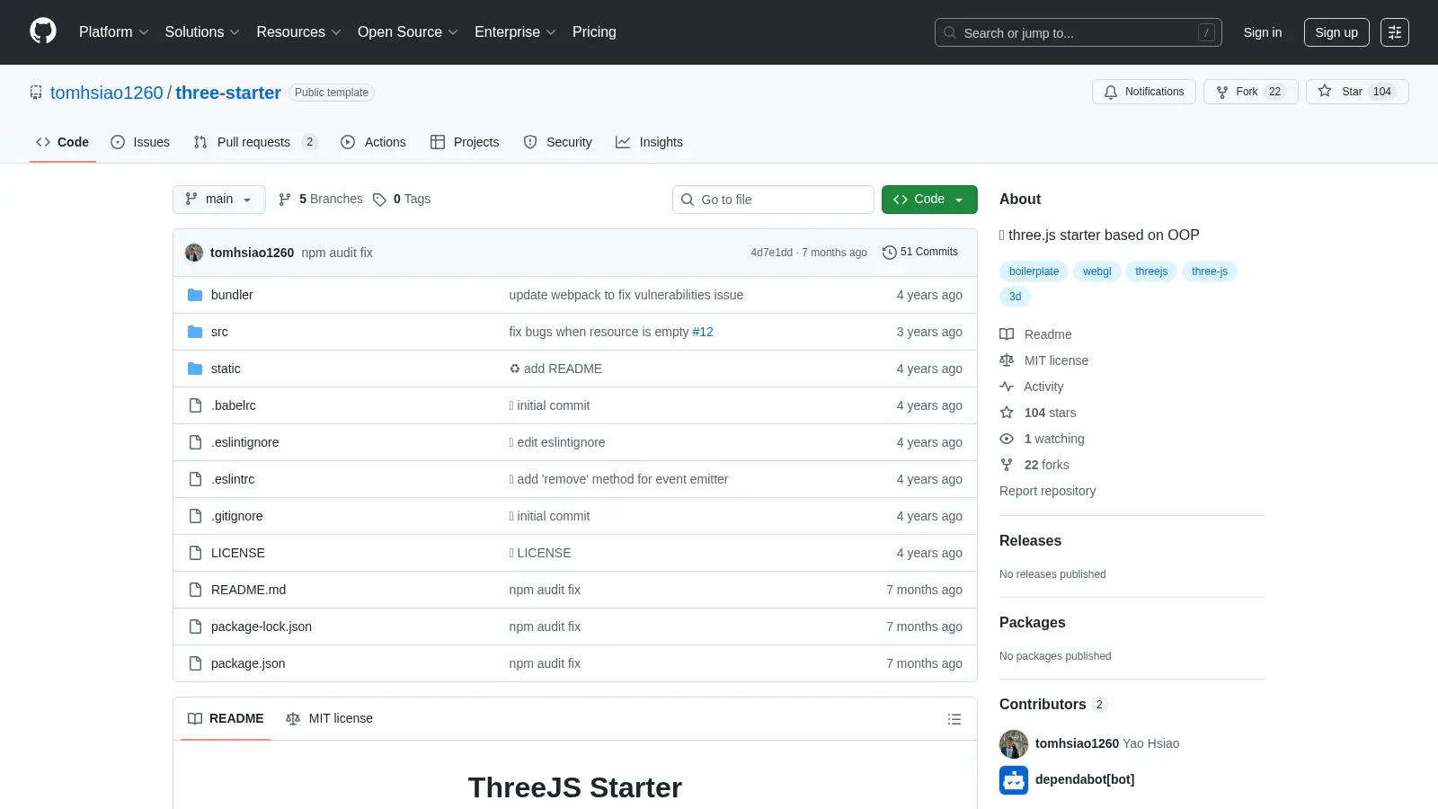Expand the Enterprise menu
This screenshot has height=809, width=1438.
pyautogui.click(x=515, y=32)
